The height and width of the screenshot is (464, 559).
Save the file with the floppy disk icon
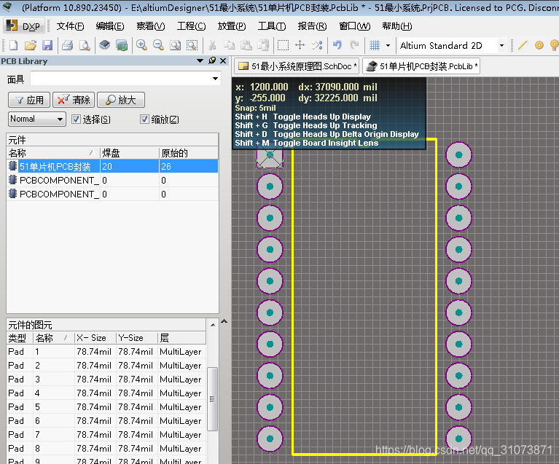click(x=47, y=45)
